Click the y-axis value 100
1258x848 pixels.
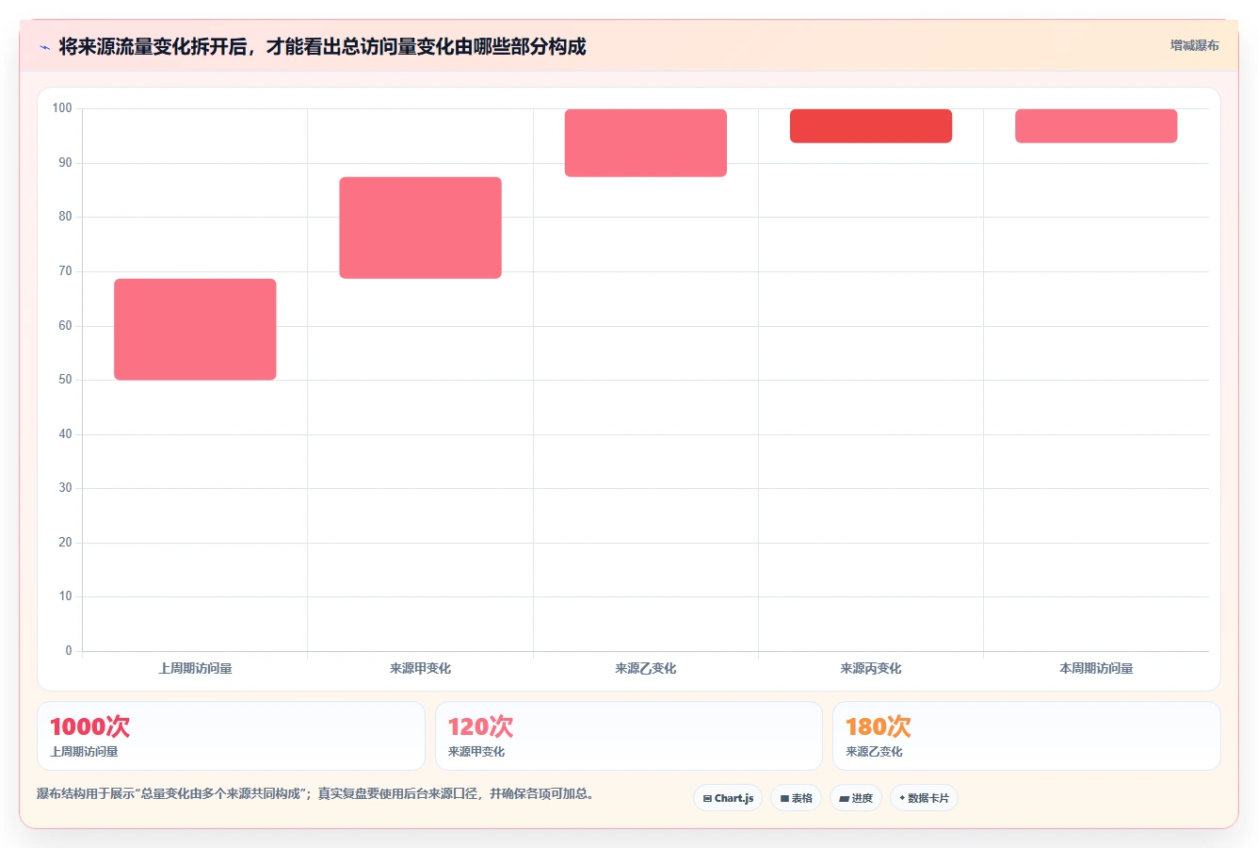point(62,108)
